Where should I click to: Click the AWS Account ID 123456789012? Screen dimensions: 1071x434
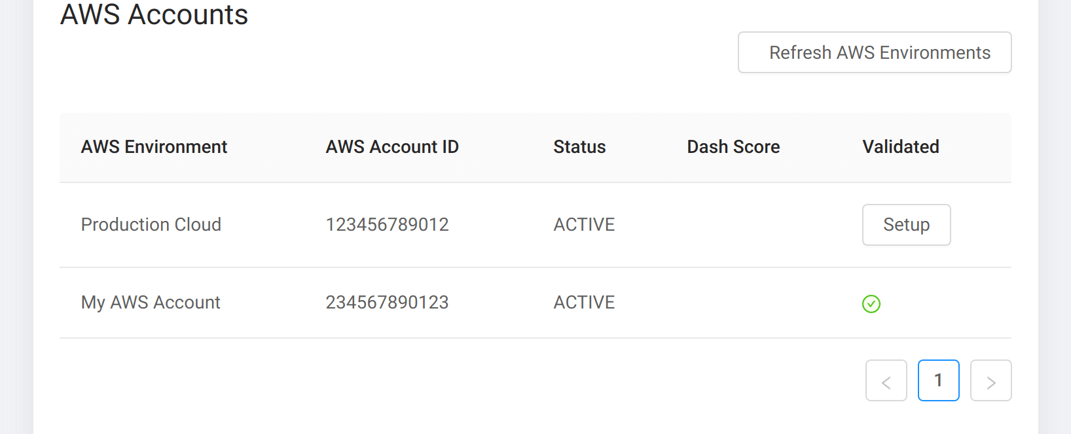point(388,224)
